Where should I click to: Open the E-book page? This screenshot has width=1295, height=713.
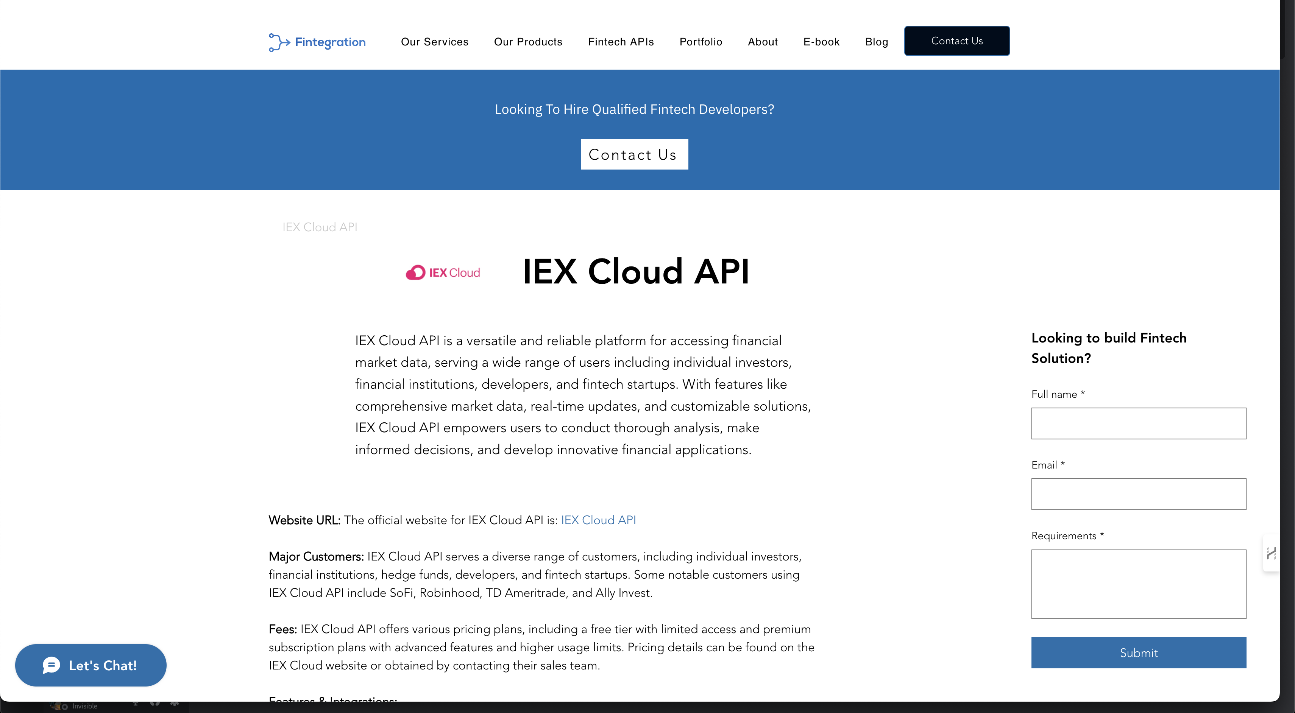click(x=821, y=42)
